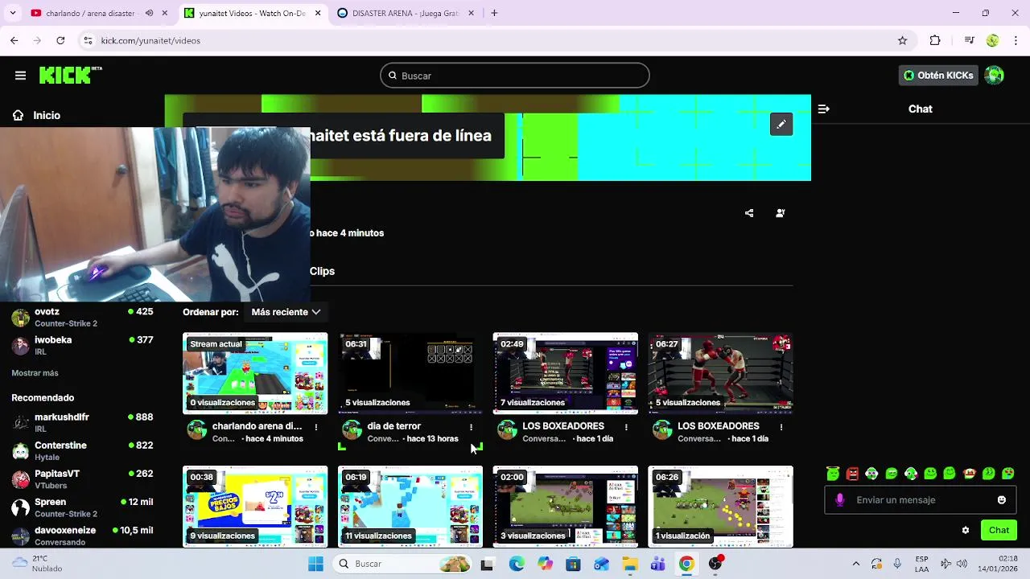Open the 02:49 LOS BOXEADORES thumbnail
The height and width of the screenshot is (579, 1030).
pyautogui.click(x=566, y=373)
